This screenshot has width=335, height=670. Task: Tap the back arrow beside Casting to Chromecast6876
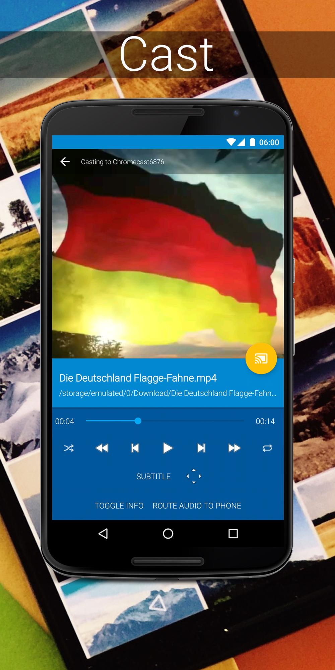[x=65, y=162]
